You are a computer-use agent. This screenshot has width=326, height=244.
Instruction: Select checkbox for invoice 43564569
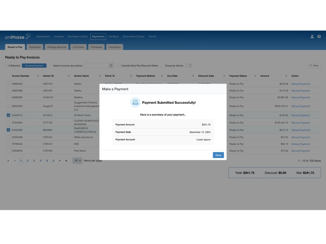pos(8,137)
